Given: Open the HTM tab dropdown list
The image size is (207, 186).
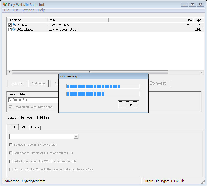Looking at the screenshot, I should (76, 136).
